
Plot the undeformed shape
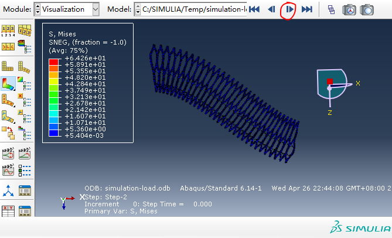pyautogui.click(x=8, y=67)
